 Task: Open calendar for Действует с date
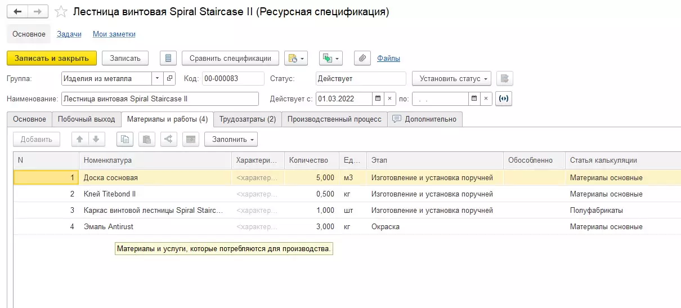click(378, 99)
